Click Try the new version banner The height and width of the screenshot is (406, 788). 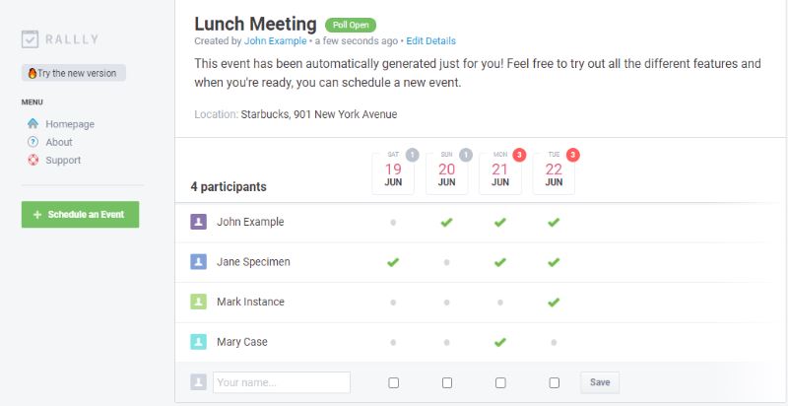click(x=74, y=73)
